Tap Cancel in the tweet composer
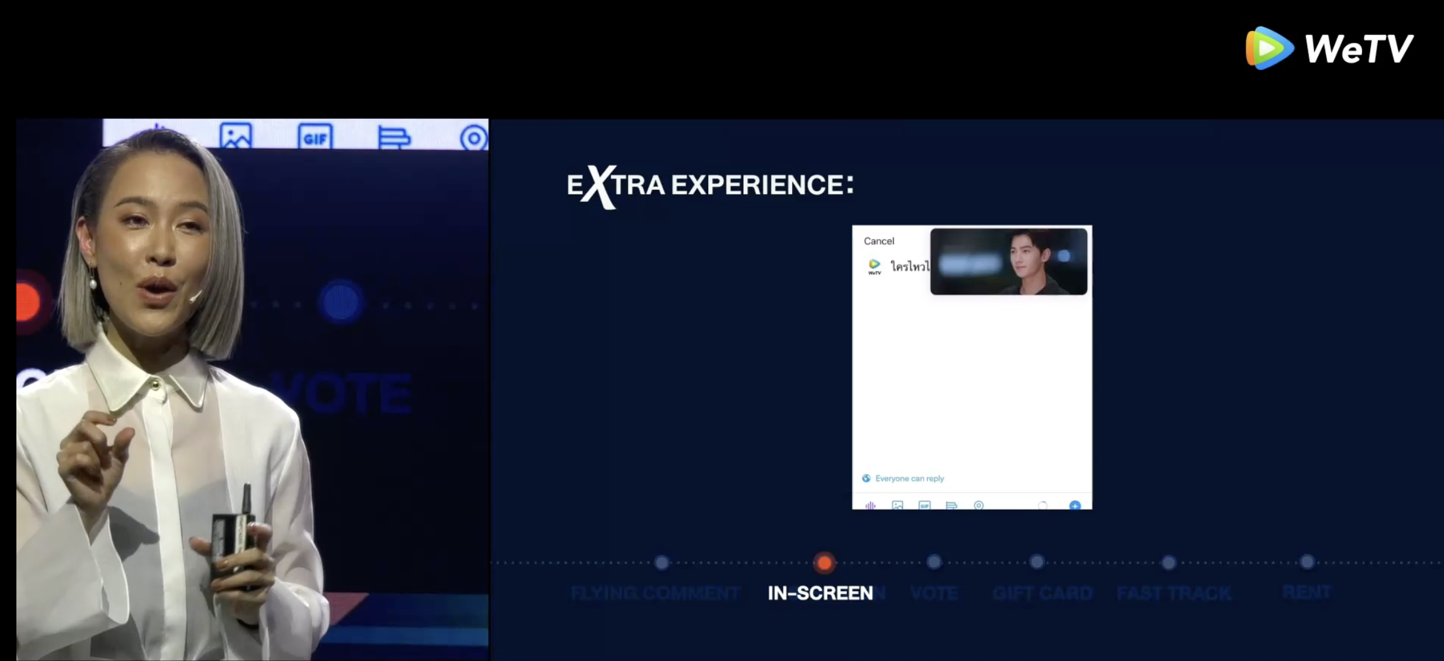1444x661 pixels. [879, 241]
